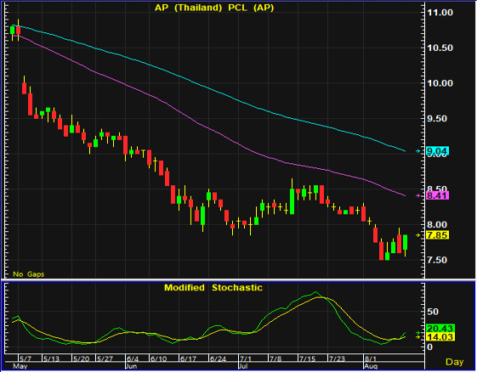Click the 8/1 date axis label
477x372 pixels.
371,358
